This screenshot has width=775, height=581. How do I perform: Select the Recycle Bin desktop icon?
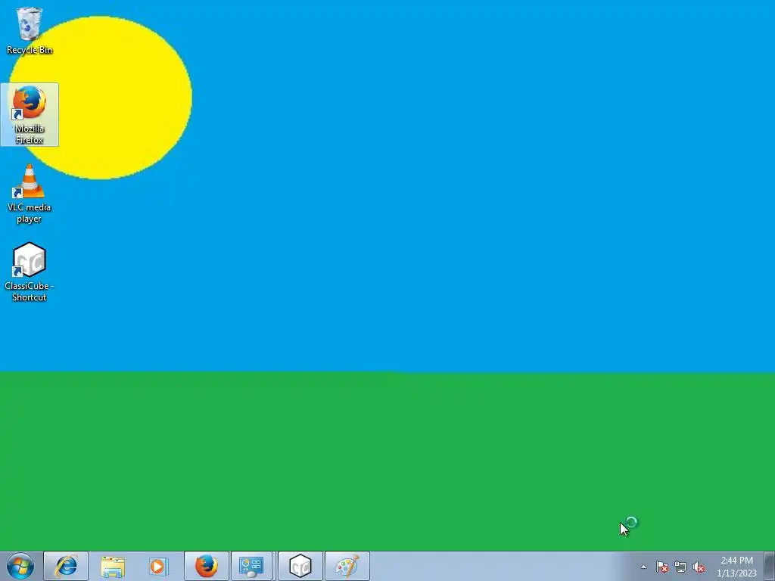point(30,30)
